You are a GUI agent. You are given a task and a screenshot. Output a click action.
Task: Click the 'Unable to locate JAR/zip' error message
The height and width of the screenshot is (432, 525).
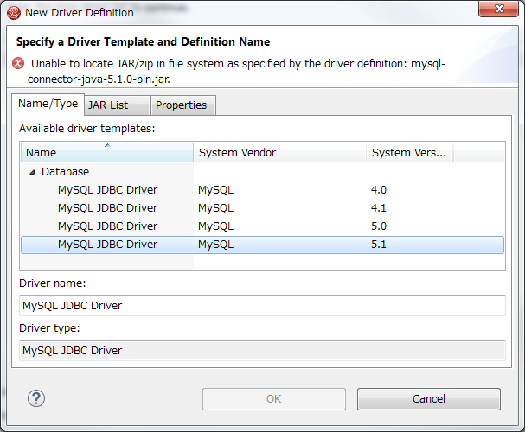(236, 71)
